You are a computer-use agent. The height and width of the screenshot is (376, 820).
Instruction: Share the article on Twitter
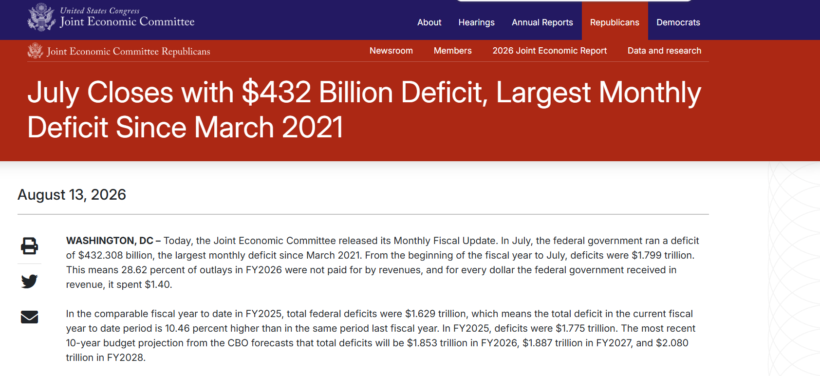point(29,281)
